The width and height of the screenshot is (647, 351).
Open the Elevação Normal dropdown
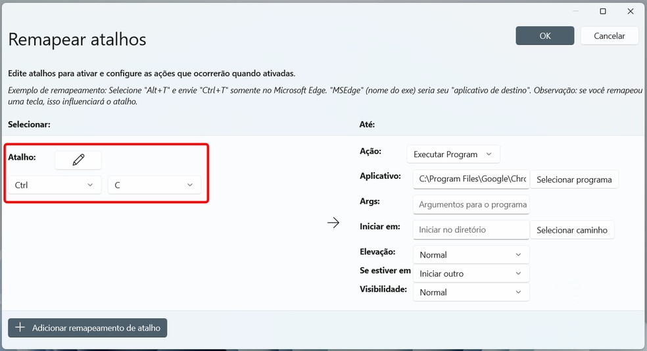471,254
